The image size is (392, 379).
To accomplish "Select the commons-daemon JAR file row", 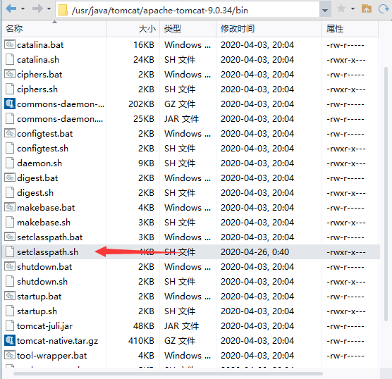I will coord(191,118).
